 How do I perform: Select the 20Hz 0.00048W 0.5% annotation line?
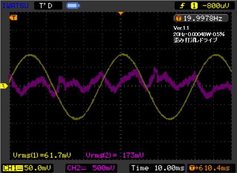pyautogui.click(x=199, y=34)
